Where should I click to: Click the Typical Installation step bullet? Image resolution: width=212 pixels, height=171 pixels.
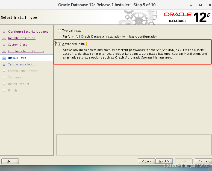[4, 65]
